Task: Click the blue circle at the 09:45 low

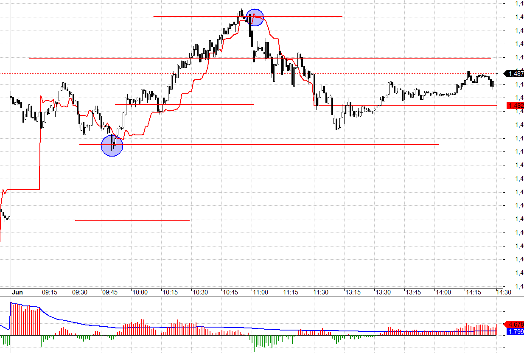Action: tap(112, 146)
